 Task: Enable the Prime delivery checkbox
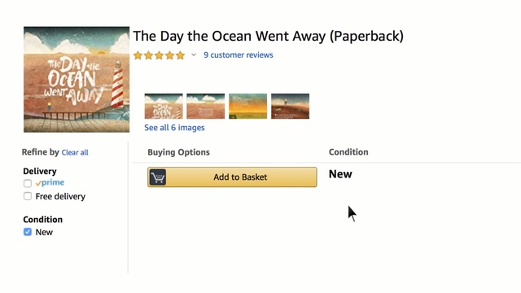[28, 183]
